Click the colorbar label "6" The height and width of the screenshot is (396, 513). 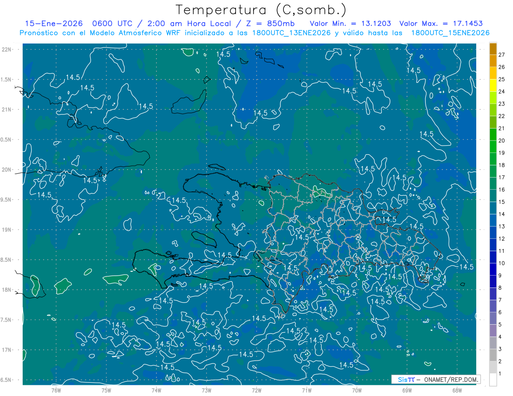500,312
